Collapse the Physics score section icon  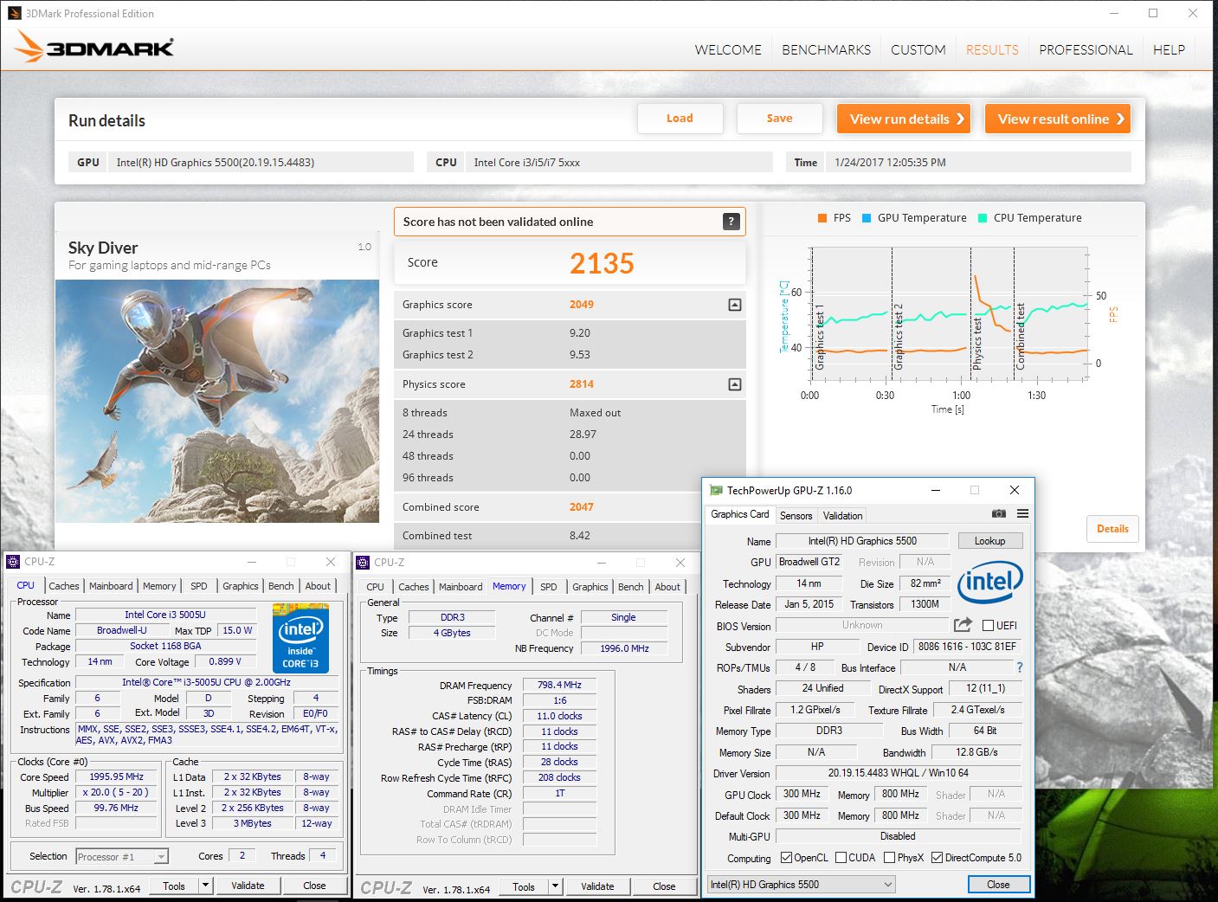pyautogui.click(x=735, y=384)
